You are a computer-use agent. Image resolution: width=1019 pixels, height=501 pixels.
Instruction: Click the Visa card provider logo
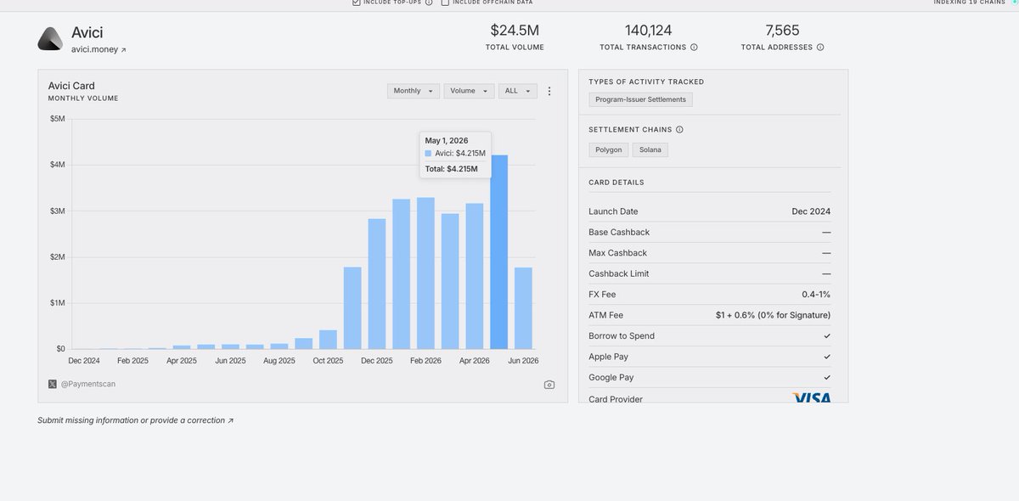(812, 397)
